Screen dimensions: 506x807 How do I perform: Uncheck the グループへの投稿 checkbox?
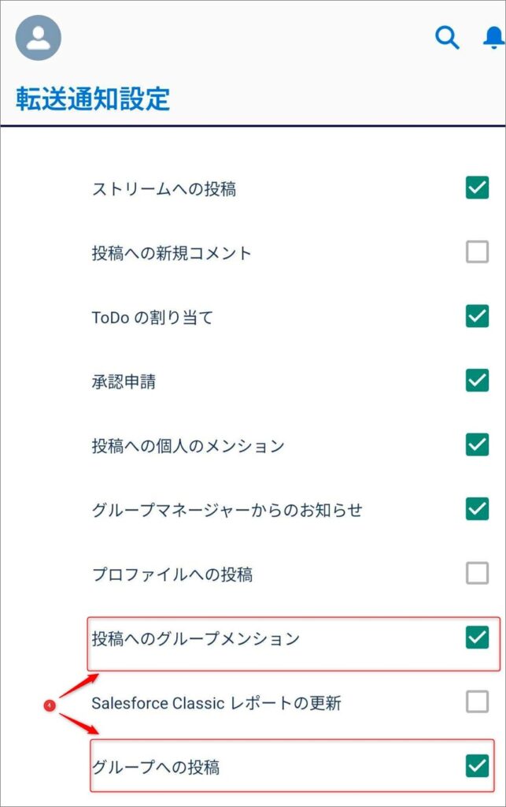pyautogui.click(x=477, y=765)
